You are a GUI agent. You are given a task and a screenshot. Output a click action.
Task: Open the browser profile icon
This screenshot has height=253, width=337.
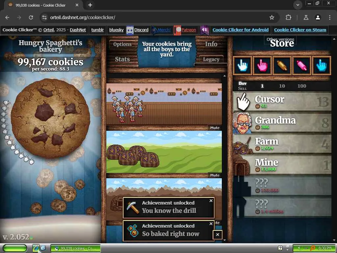[318, 17]
